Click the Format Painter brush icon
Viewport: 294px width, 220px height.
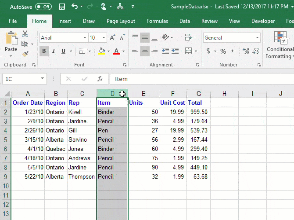25,54
